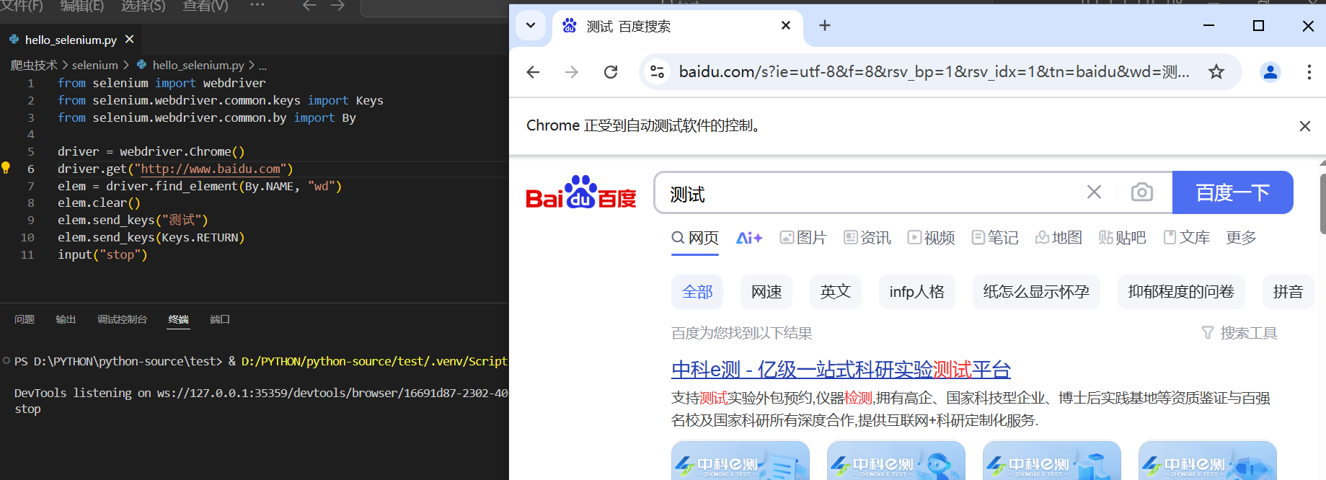
Task: Open VS Code 编辑(E) menu
Action: [82, 6]
